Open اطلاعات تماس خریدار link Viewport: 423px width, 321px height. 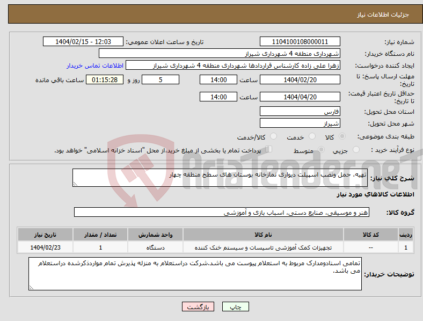coord(95,65)
